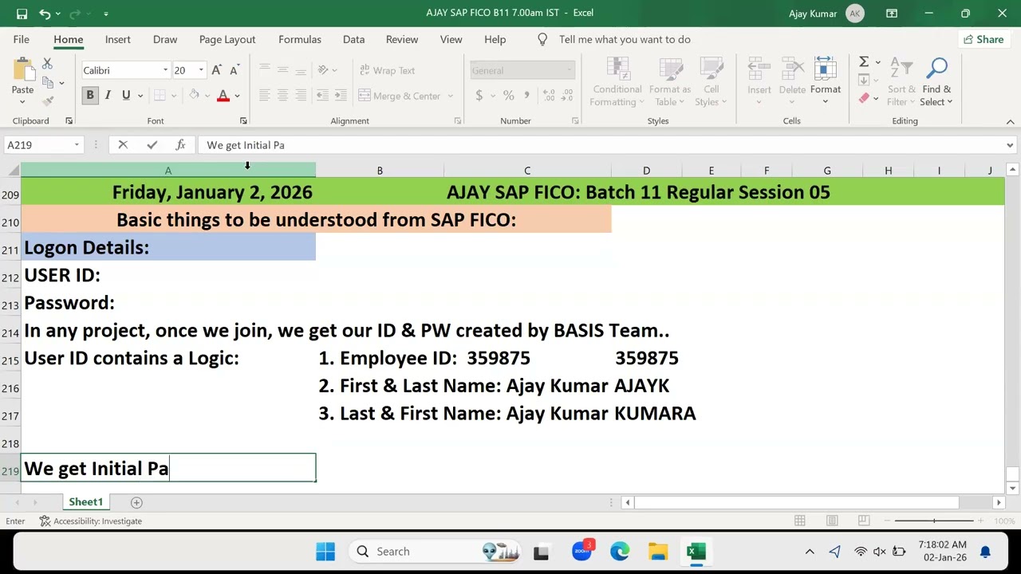This screenshot has width=1021, height=574.
Task: Select row 216 header
Action: (x=10, y=388)
